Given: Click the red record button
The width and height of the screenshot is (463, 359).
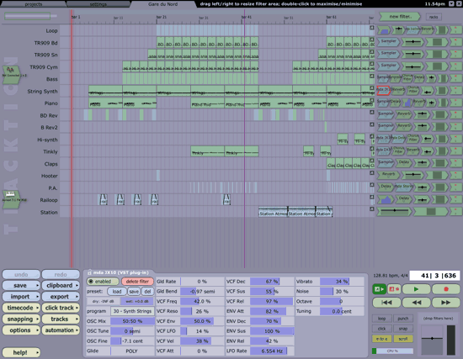Looking at the screenshot, I should pyautogui.click(x=446, y=289).
